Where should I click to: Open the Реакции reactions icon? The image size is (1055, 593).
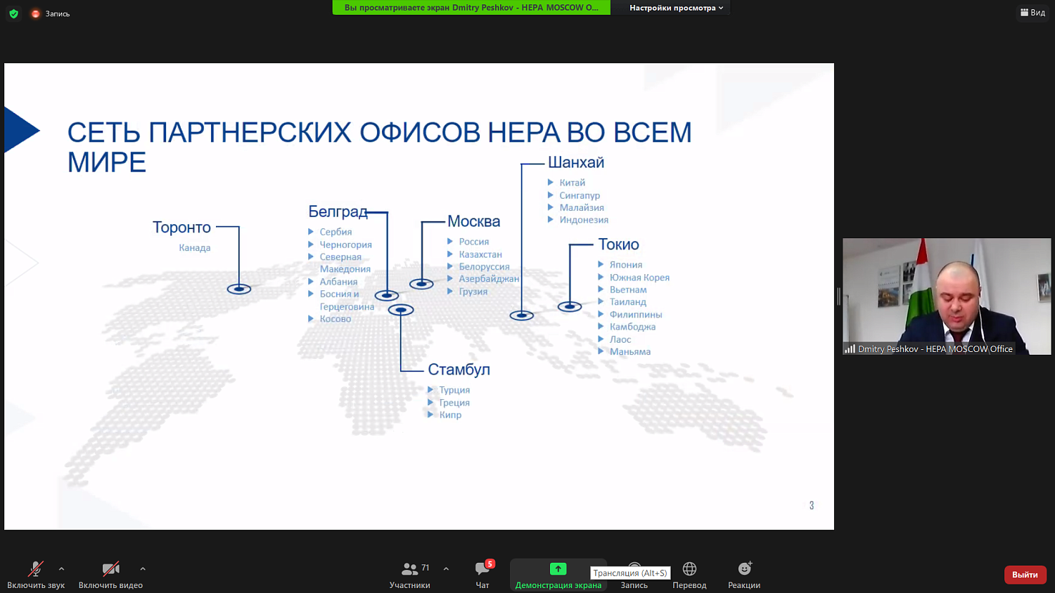(743, 569)
